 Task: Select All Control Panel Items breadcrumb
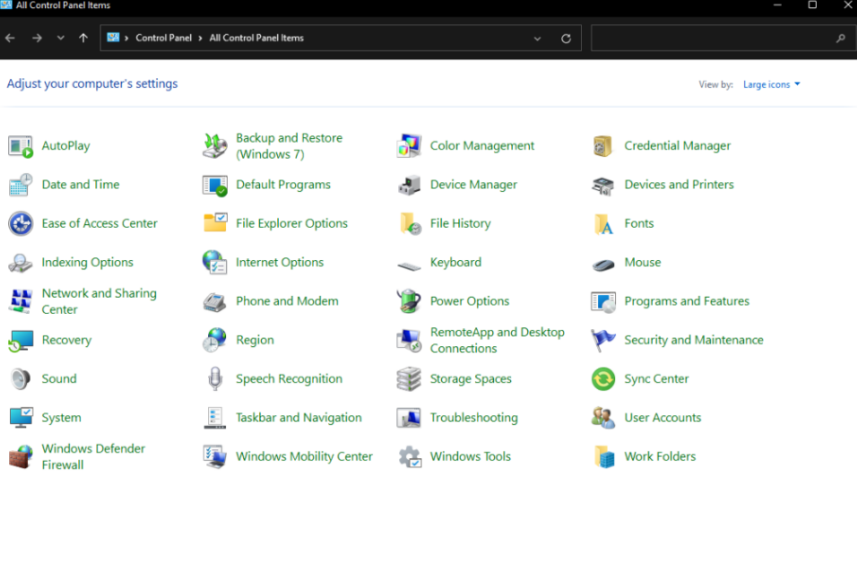pyautogui.click(x=256, y=39)
